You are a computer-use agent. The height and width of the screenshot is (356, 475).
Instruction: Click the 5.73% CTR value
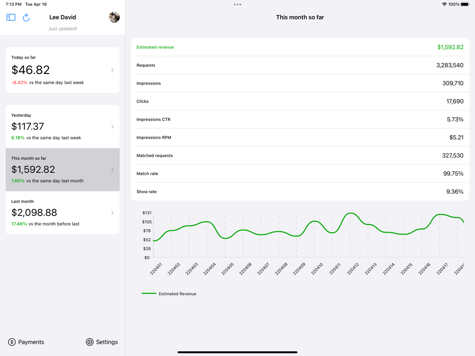455,120
